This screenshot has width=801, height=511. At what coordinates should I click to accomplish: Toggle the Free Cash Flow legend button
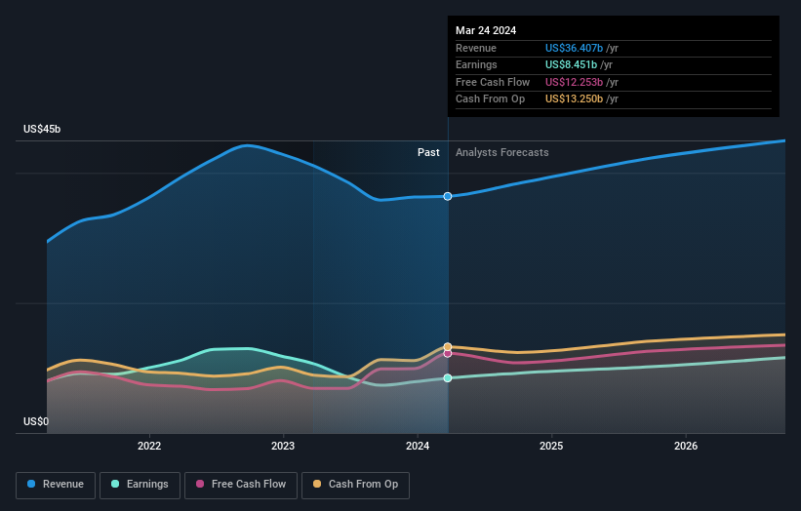pyautogui.click(x=241, y=485)
